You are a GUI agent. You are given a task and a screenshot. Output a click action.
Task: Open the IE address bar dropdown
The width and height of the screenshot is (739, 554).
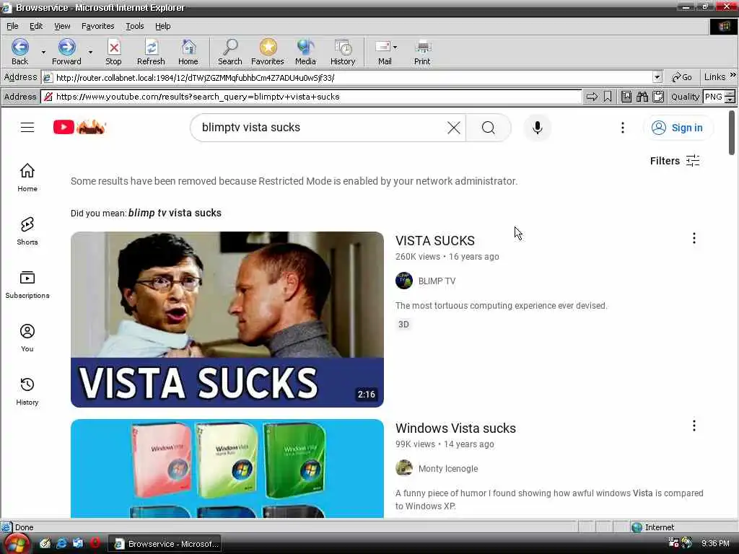657,77
